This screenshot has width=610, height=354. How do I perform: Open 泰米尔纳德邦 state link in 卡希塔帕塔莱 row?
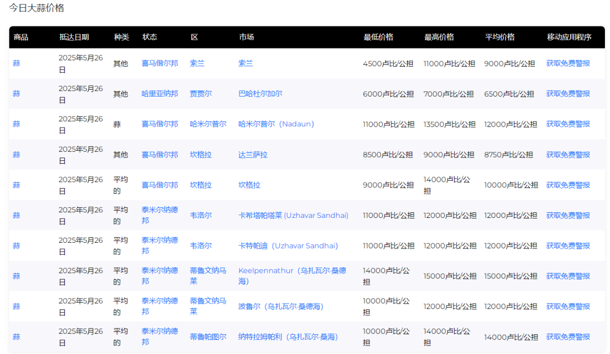click(160, 215)
